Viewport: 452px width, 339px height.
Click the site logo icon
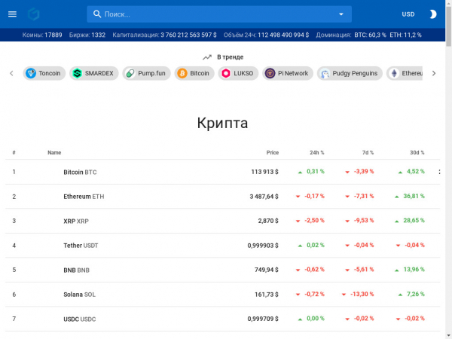pos(33,14)
